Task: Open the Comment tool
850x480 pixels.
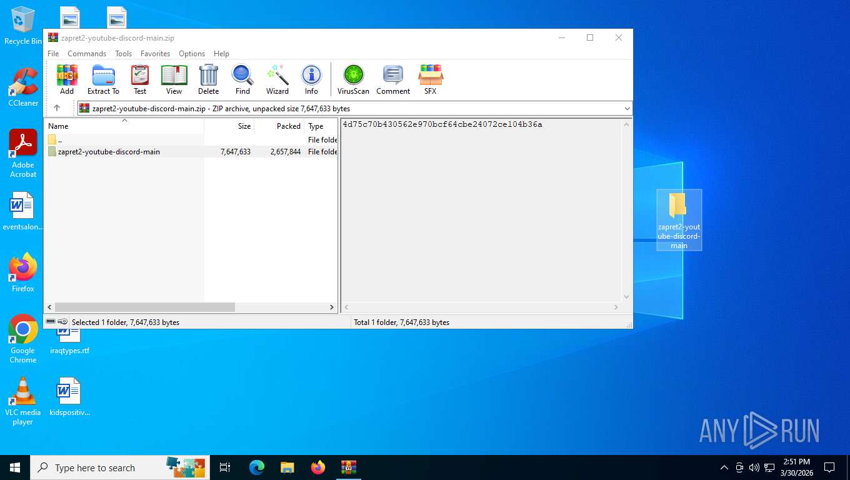Action: click(393, 79)
